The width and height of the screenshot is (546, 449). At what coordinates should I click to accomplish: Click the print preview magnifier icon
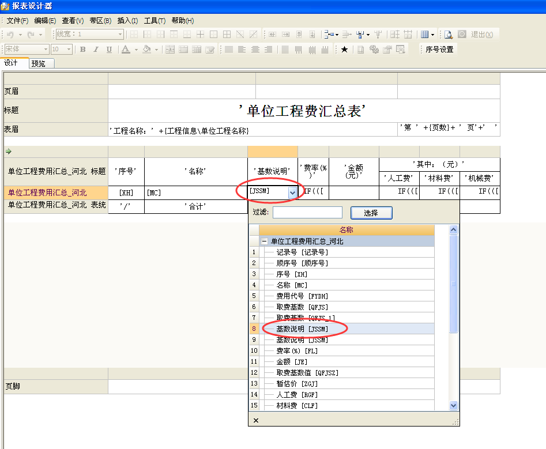pos(449,35)
